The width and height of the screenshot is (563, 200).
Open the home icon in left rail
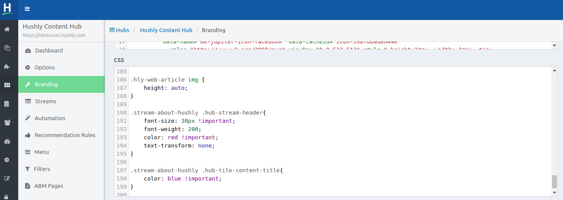tap(7, 30)
